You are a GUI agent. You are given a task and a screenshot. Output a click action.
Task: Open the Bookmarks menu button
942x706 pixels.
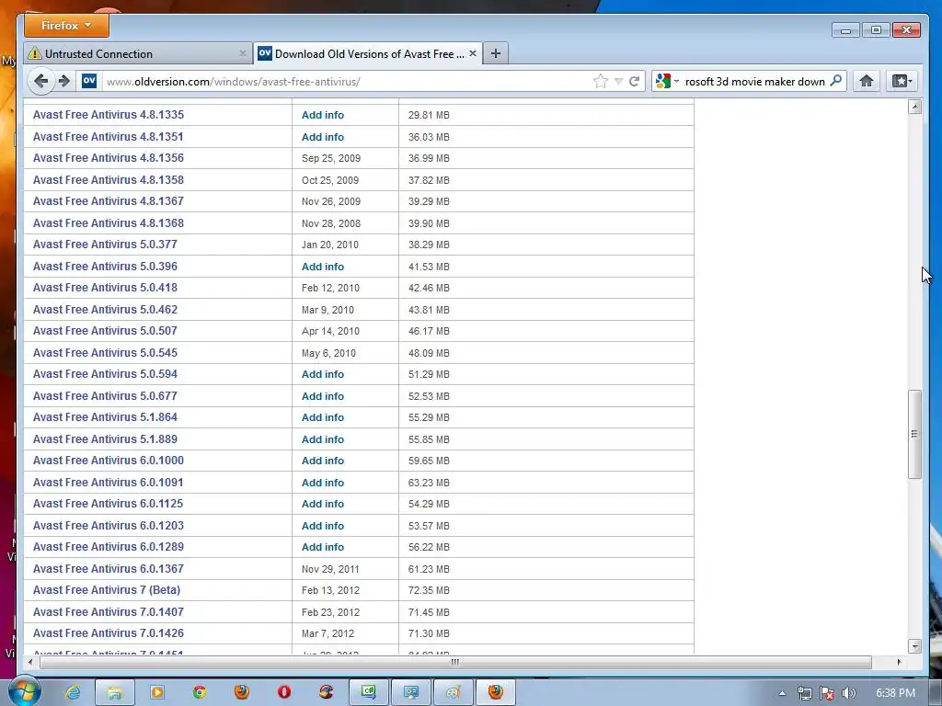(x=902, y=81)
